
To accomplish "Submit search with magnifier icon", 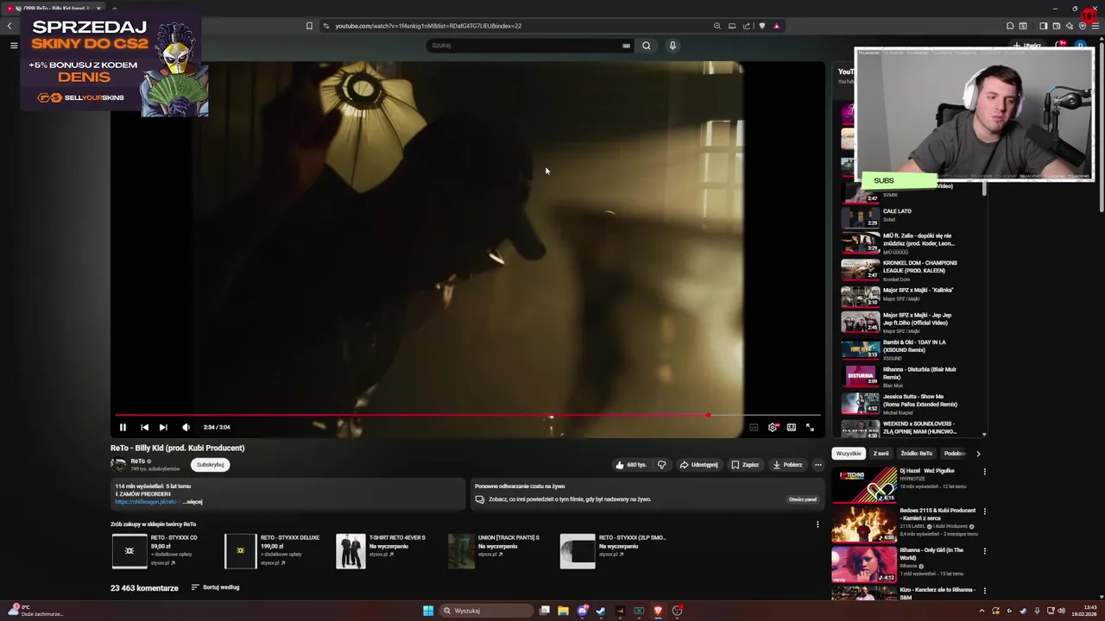I will [646, 46].
